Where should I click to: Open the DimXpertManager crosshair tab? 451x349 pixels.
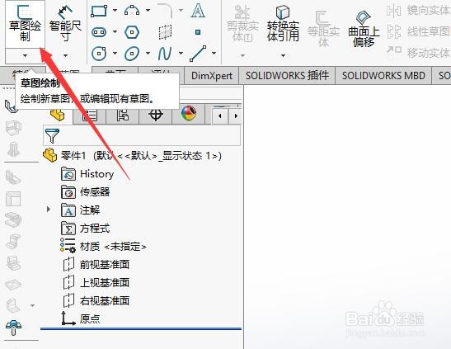[x=156, y=115]
